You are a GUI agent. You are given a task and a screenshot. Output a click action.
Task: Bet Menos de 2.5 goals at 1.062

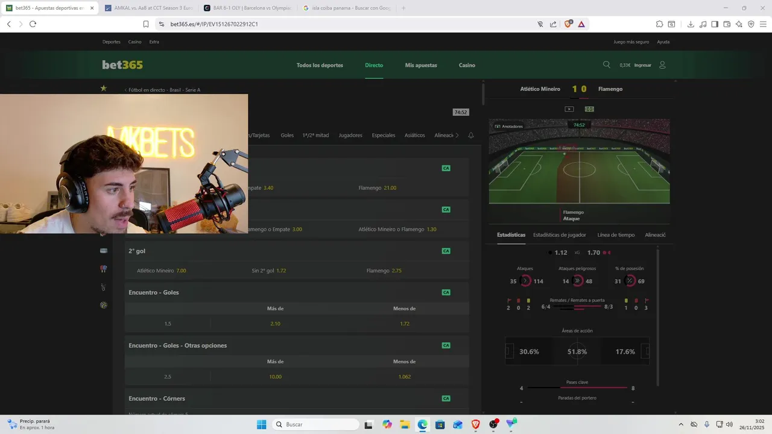[404, 377]
